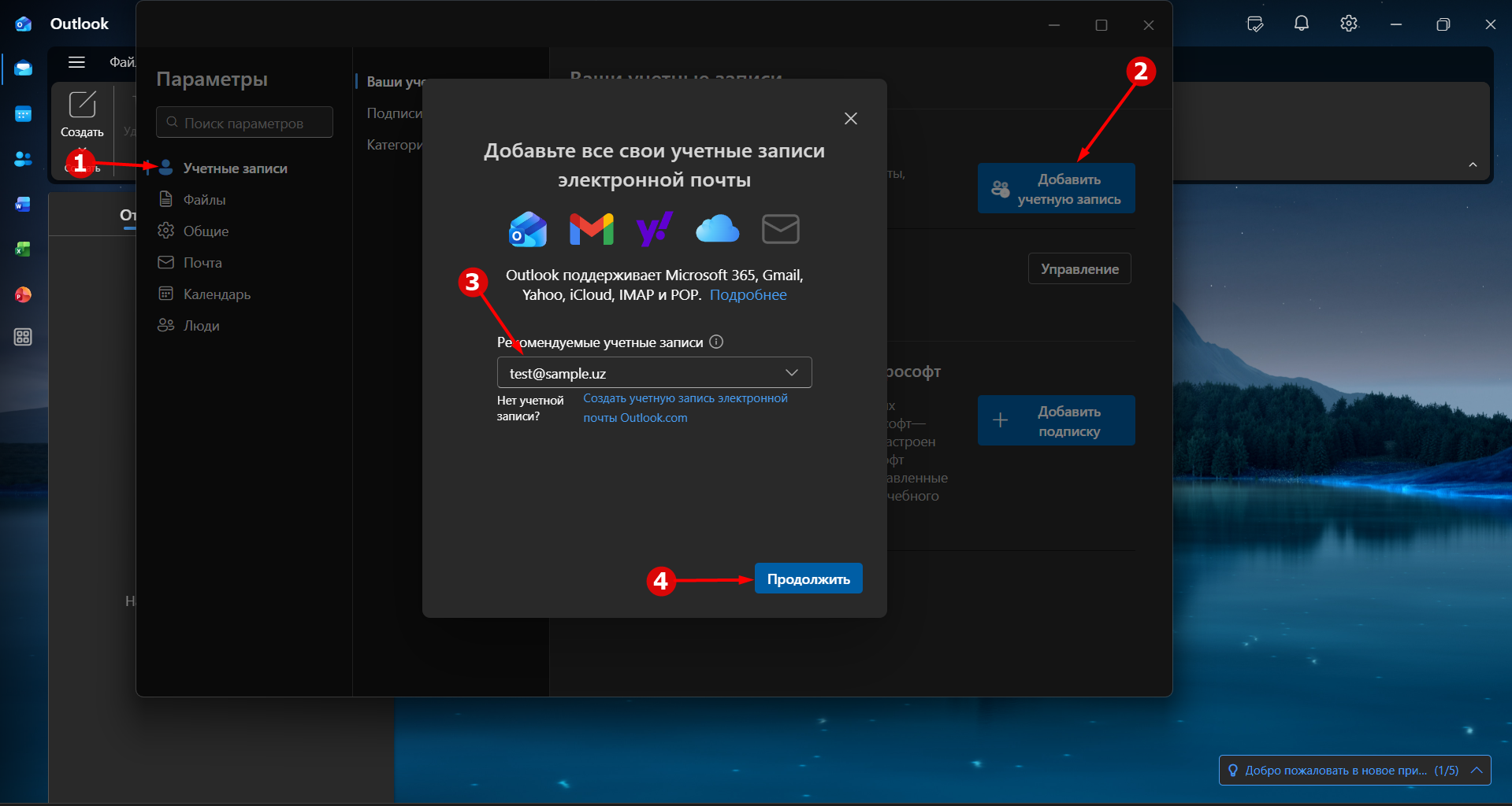
Task: Open the More apps grid icon
Action: tap(23, 337)
